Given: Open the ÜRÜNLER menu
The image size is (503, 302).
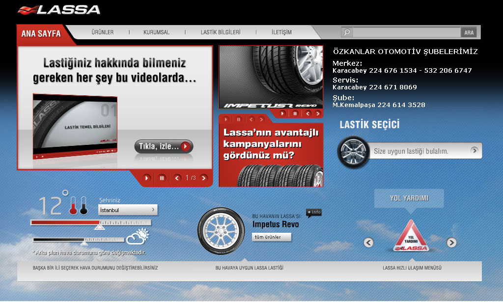Looking at the screenshot, I should pyautogui.click(x=103, y=32).
